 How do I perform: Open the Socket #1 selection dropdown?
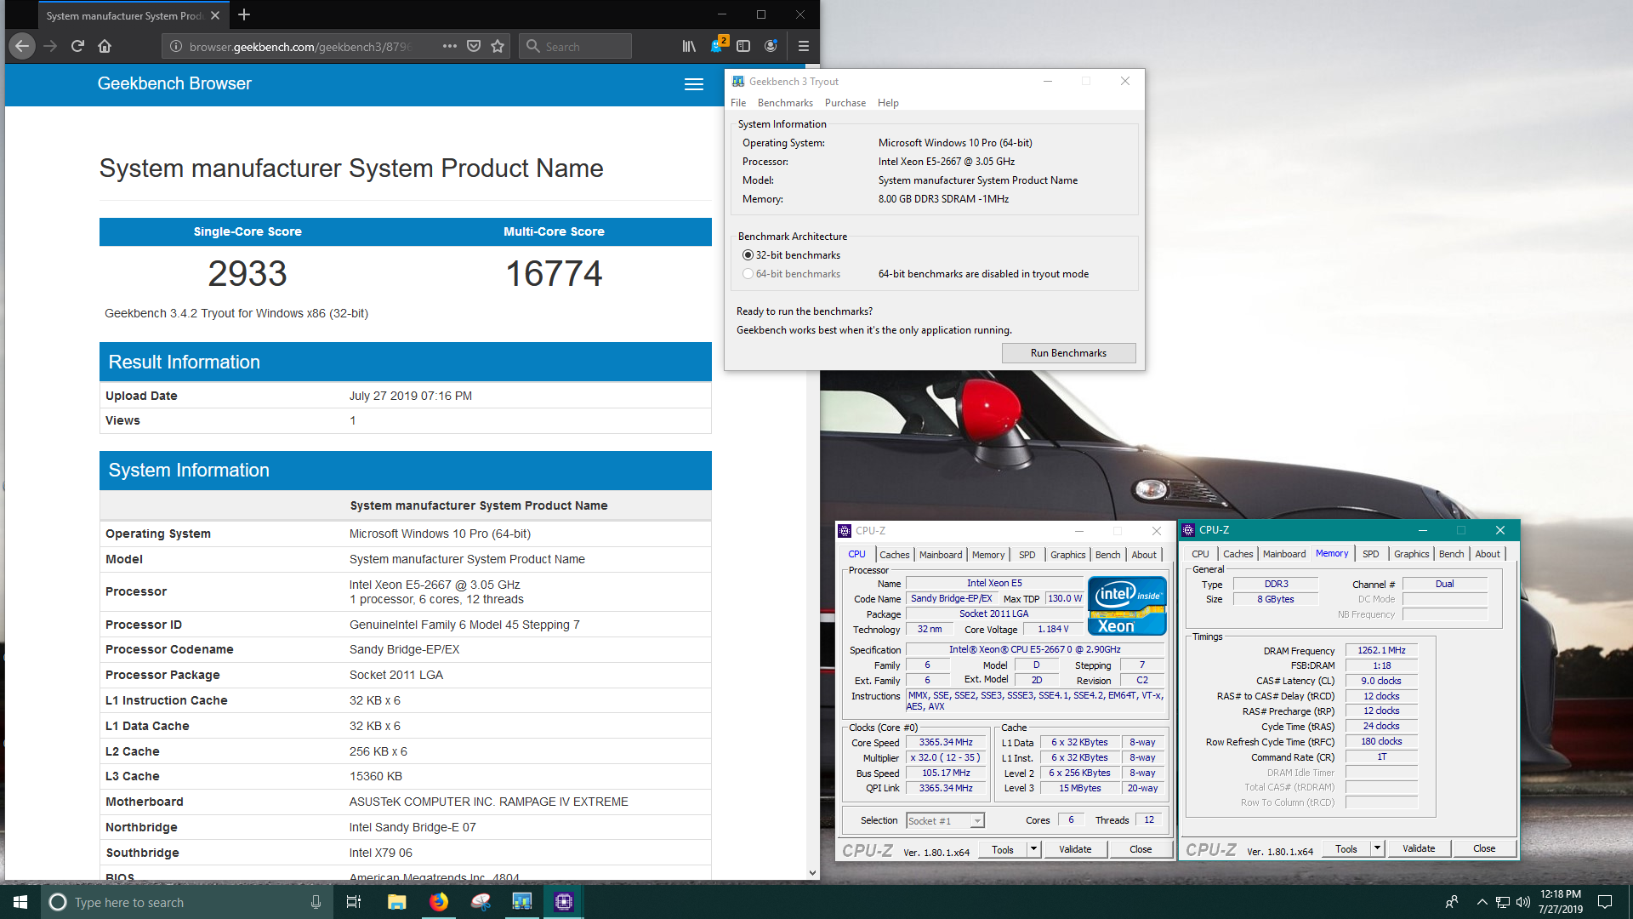(945, 821)
